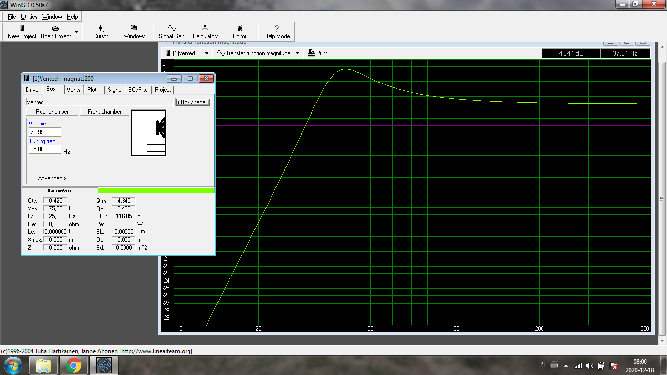Click the speaker box diagram thumbnail

(x=148, y=133)
